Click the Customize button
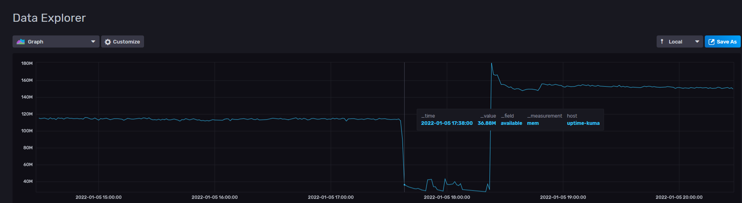Viewport: 742px width, 203px height. click(x=123, y=41)
